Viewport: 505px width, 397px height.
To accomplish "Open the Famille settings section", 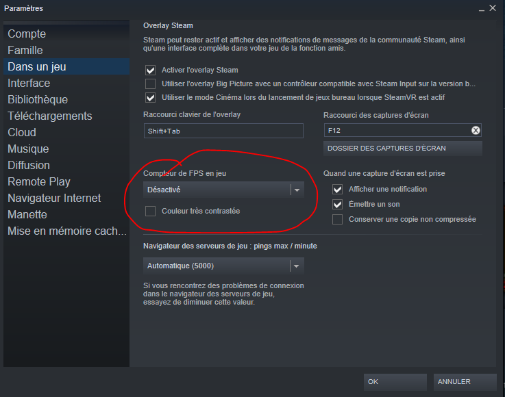I will click(66, 50).
